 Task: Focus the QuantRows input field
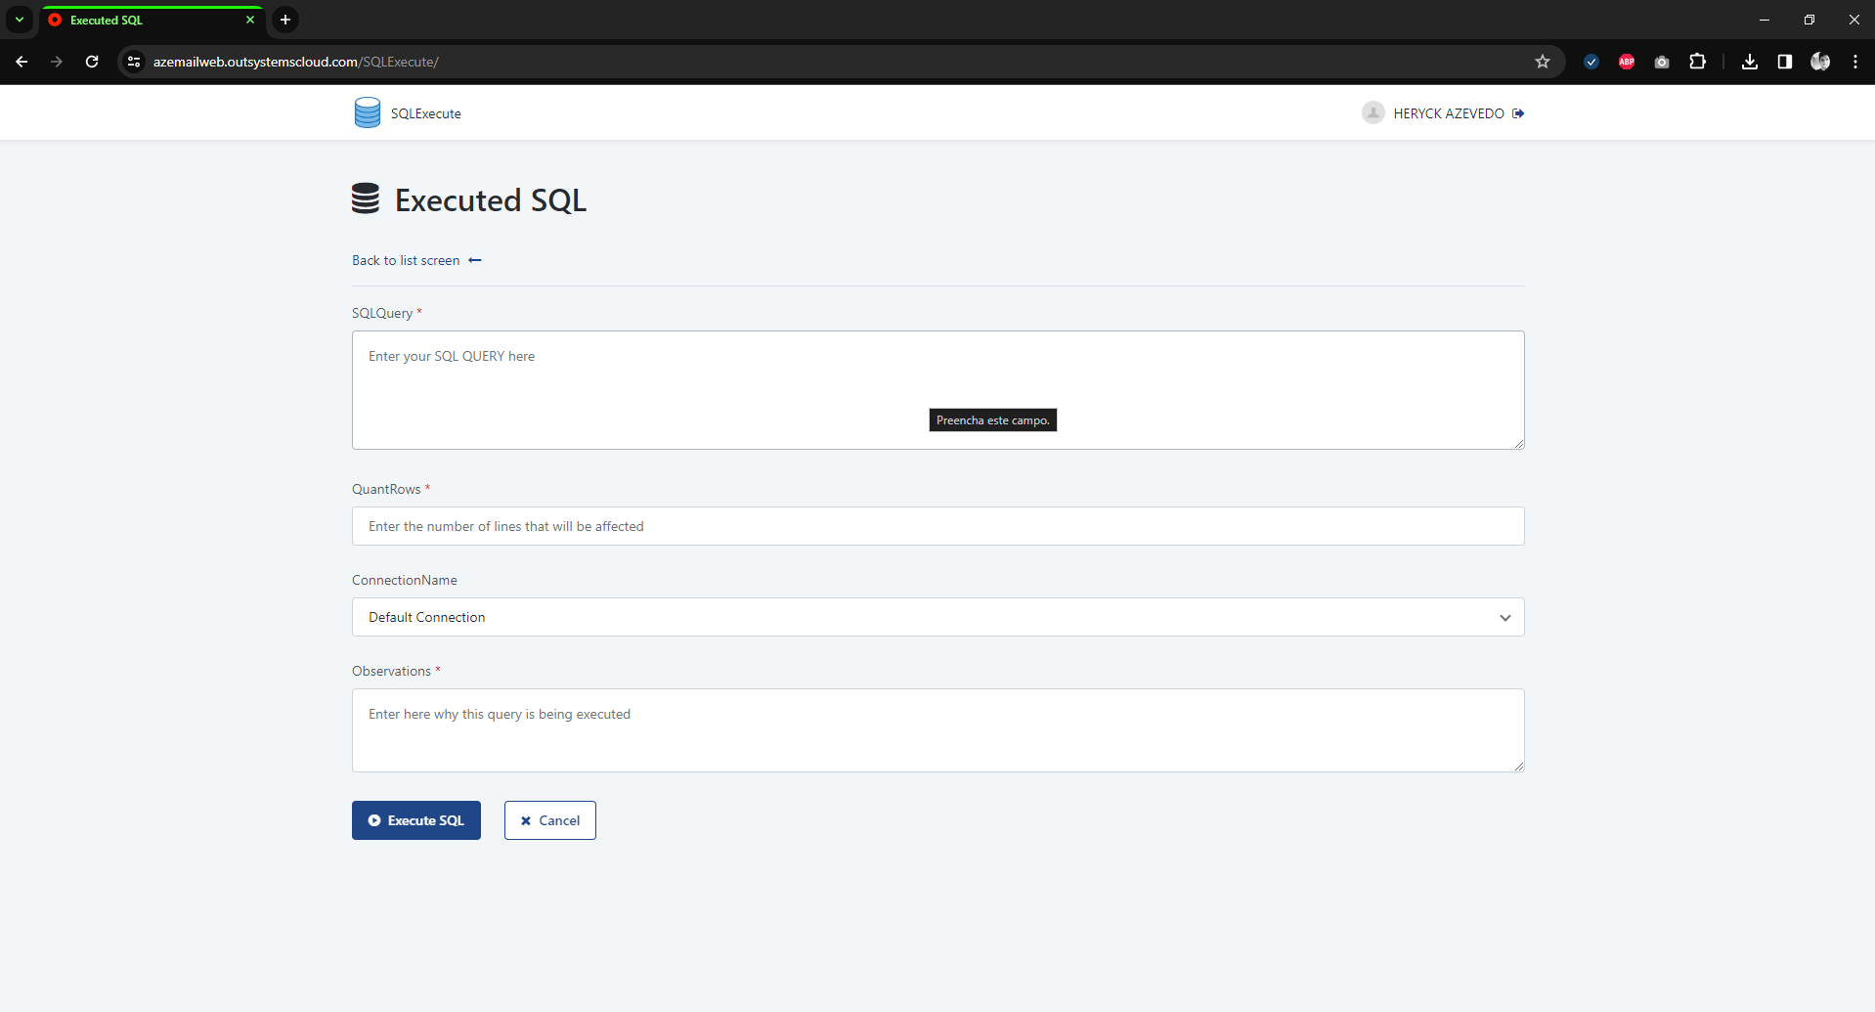pos(937,526)
